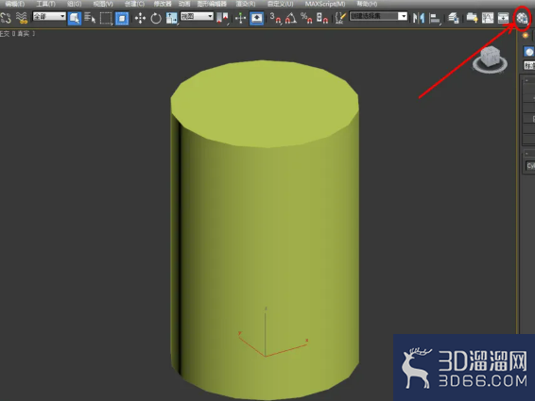Open the named selection sets dropdown

pos(378,16)
